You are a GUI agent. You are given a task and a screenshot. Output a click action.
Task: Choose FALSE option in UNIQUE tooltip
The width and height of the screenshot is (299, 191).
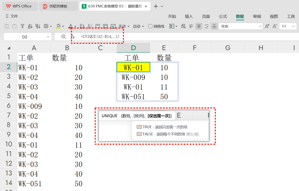click(168, 134)
